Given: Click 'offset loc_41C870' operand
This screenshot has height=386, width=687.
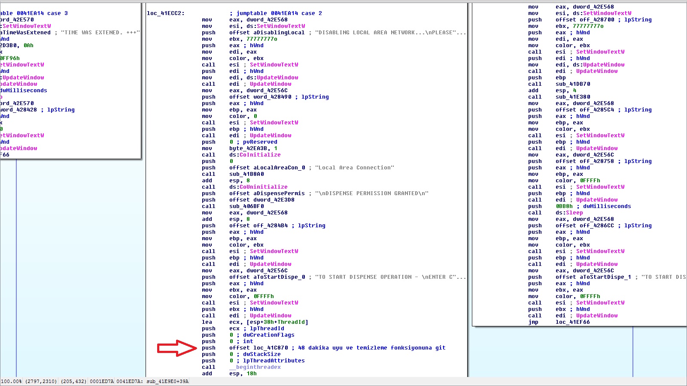Looking at the screenshot, I should pos(258,348).
